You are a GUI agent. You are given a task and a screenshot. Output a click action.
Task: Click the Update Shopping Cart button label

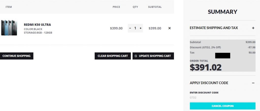155,56
